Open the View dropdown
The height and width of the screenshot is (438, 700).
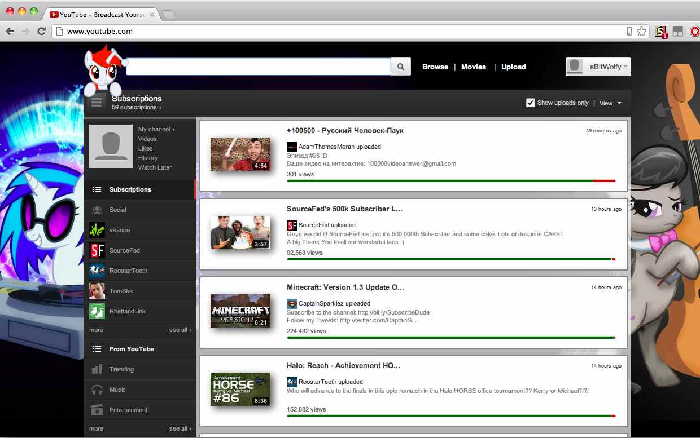click(610, 103)
